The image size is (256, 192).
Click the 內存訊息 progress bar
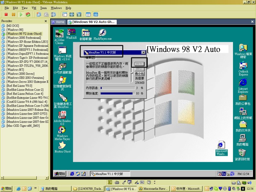(x=117, y=88)
